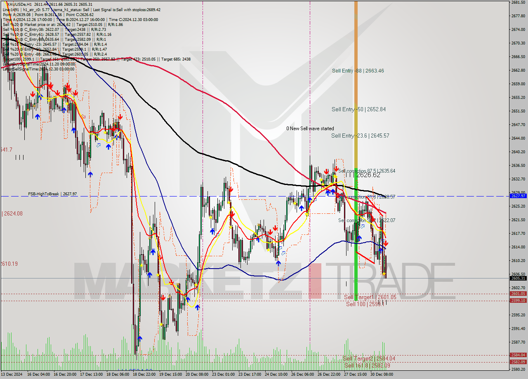Click the 'Point C:2626.62' info text
Viewport: 528px width, 379px height.
pos(79,14)
